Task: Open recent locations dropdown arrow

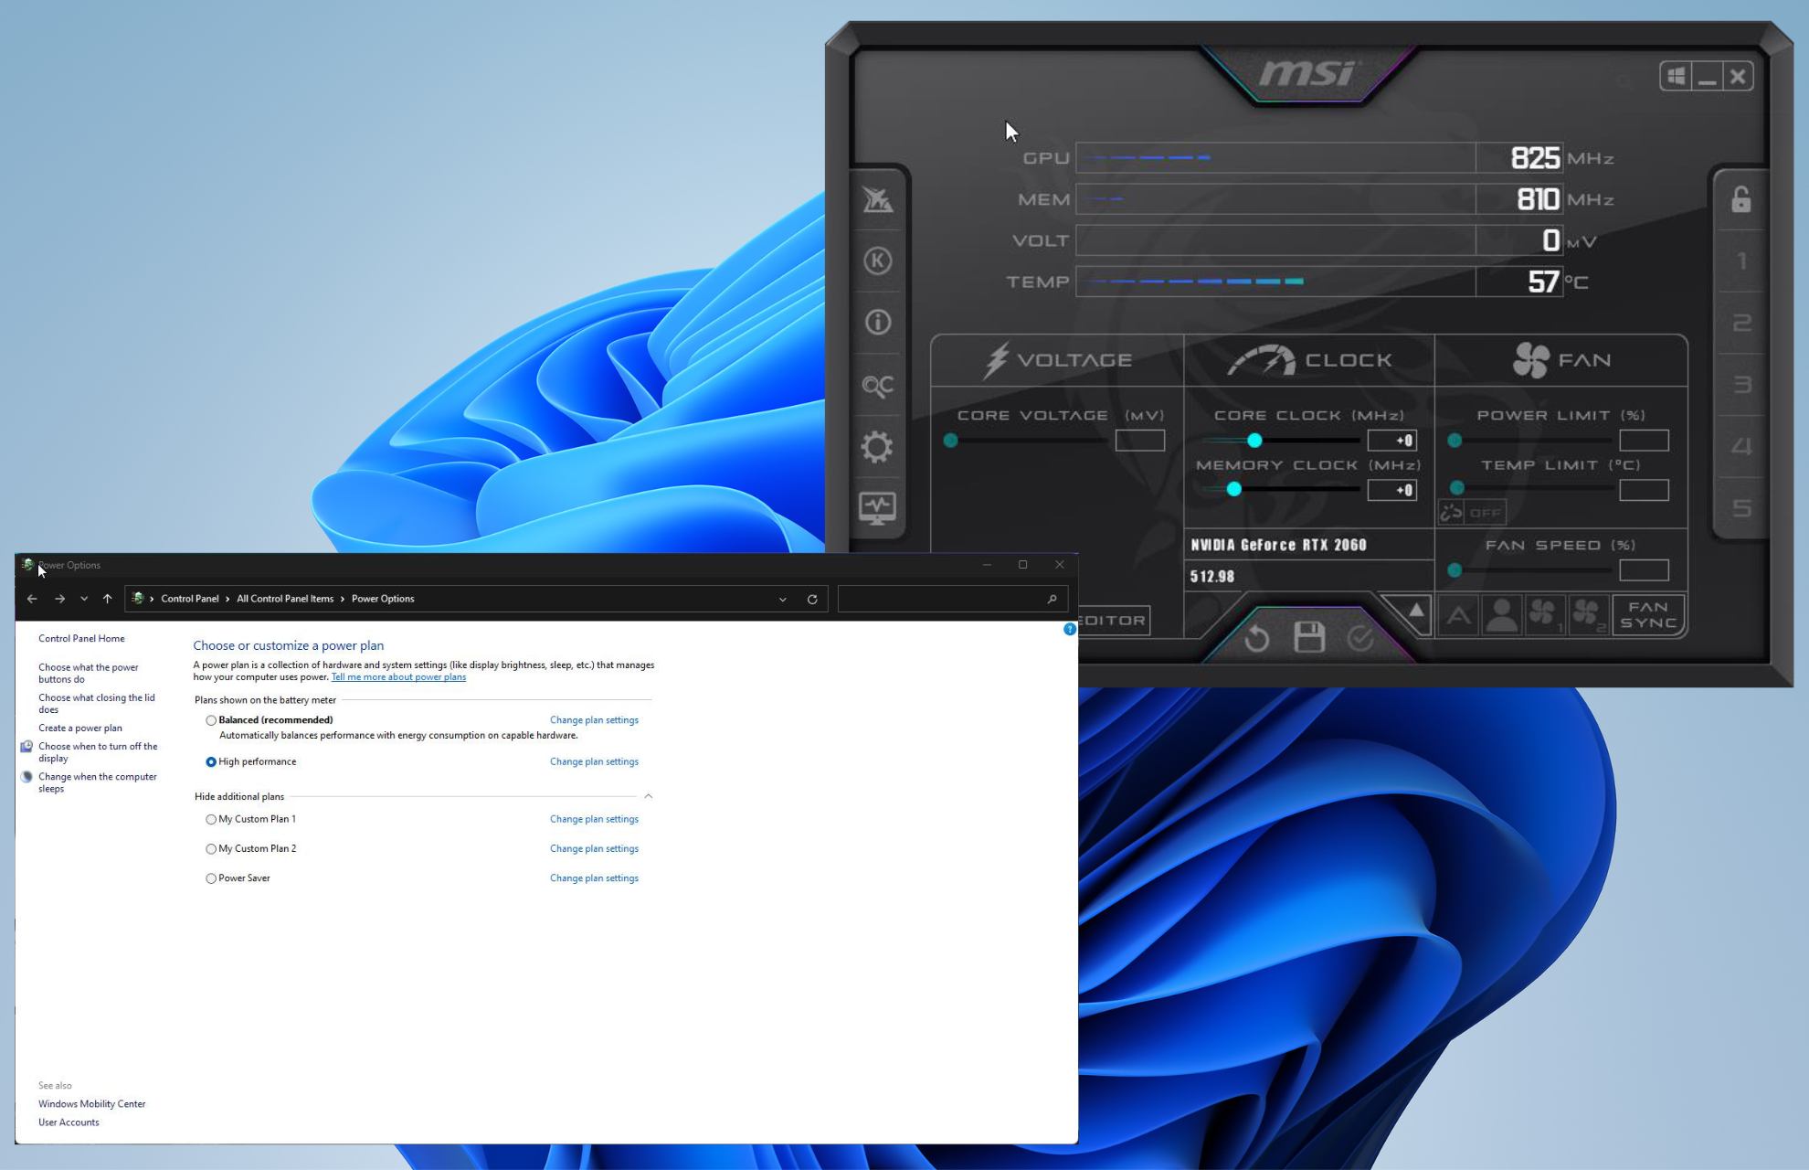Action: coord(84,599)
